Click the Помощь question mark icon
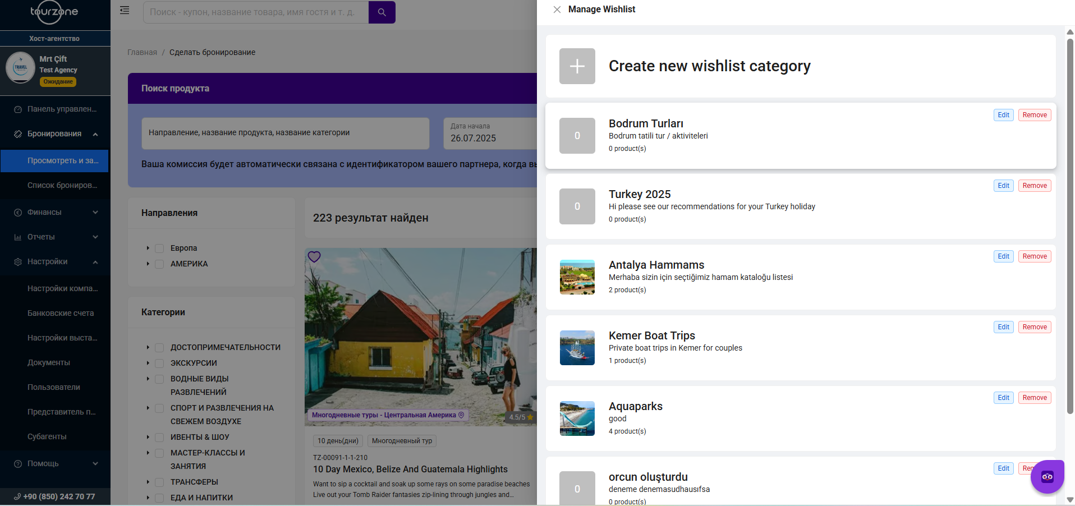Image resolution: width=1075 pixels, height=506 pixels. [18, 464]
